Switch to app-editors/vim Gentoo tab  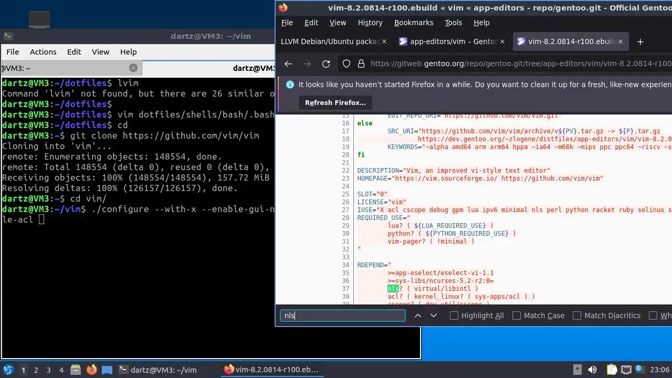click(451, 41)
